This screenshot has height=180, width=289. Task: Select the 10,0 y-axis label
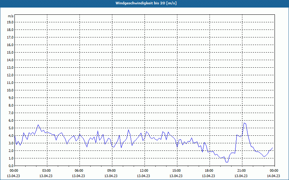point(10,90)
